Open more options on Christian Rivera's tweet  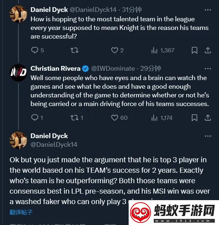click(208, 69)
